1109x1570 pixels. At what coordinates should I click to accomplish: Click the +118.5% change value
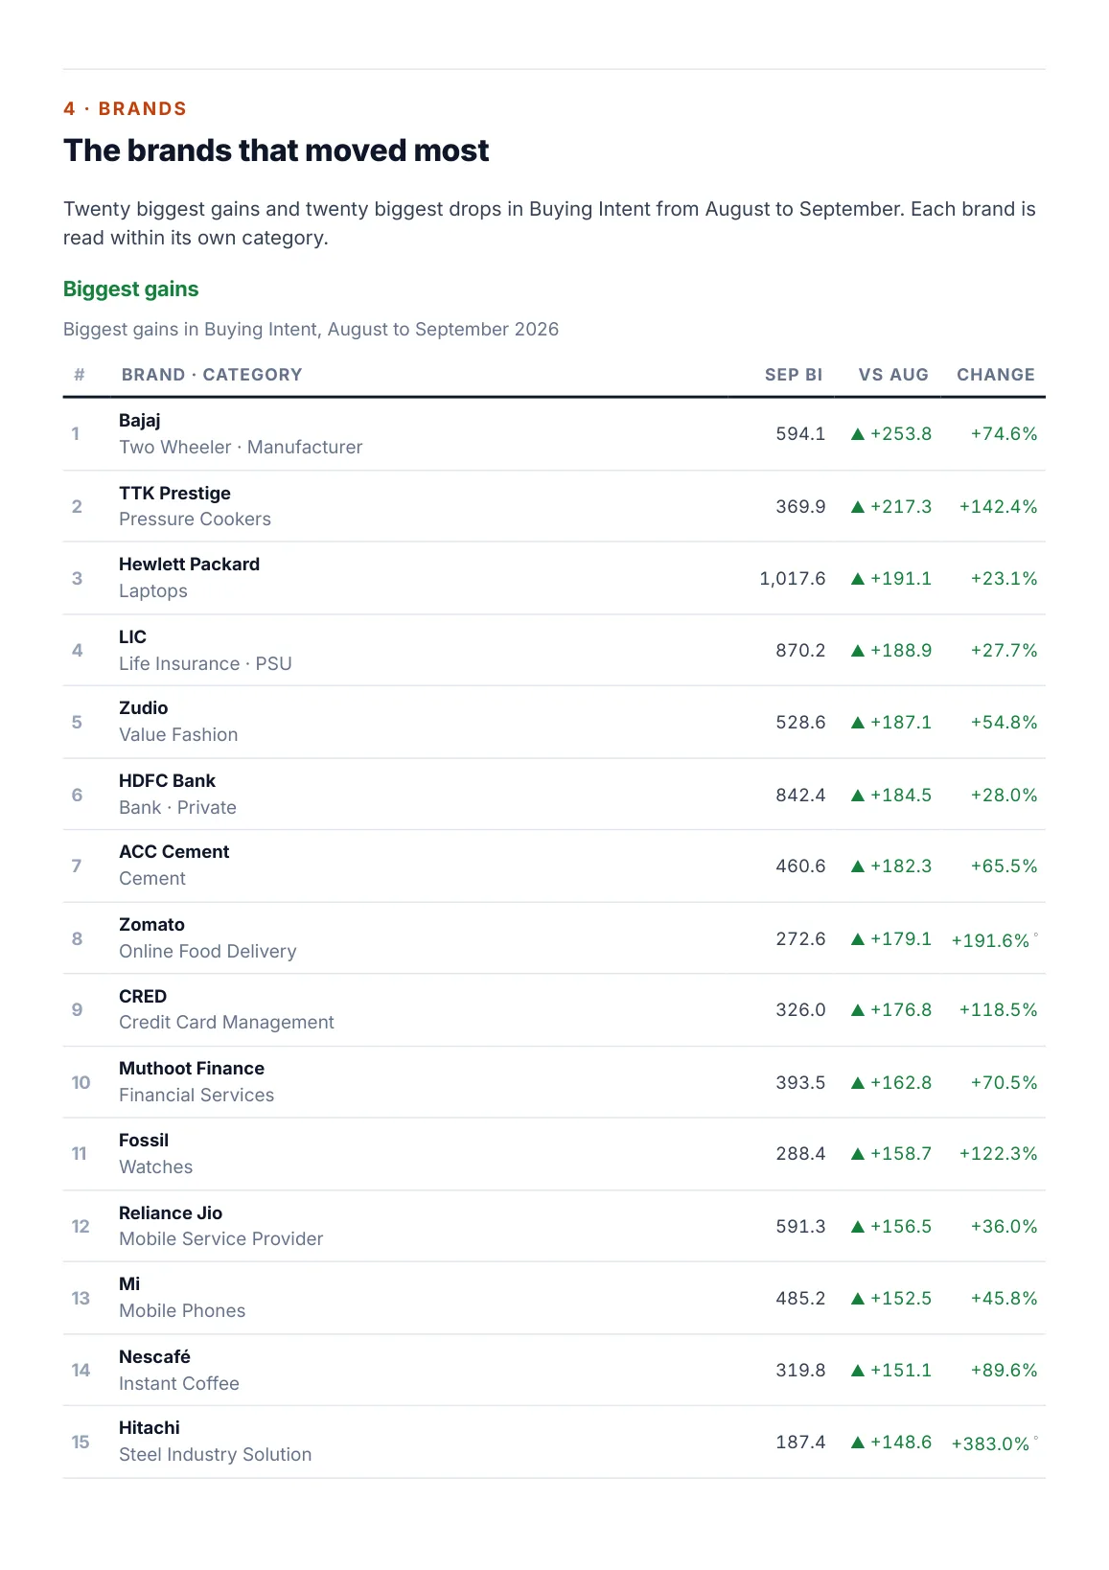(x=998, y=1010)
